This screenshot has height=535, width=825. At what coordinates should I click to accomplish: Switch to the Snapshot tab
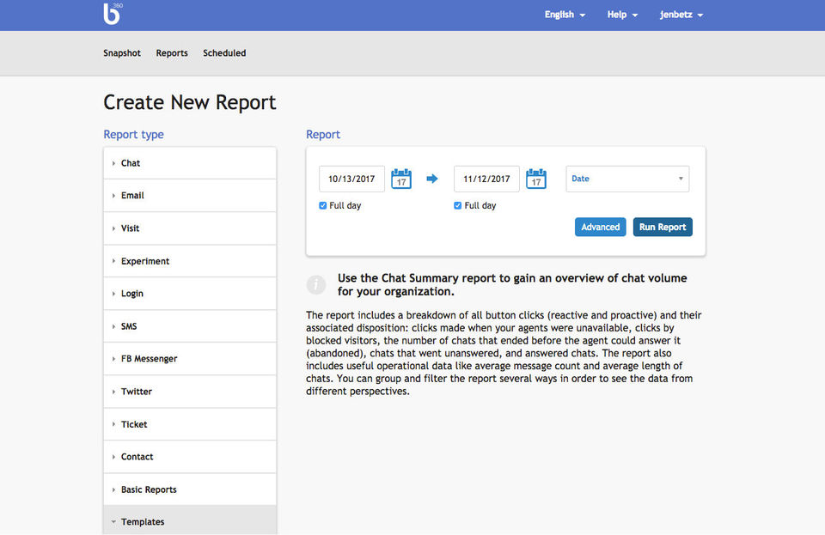(122, 53)
